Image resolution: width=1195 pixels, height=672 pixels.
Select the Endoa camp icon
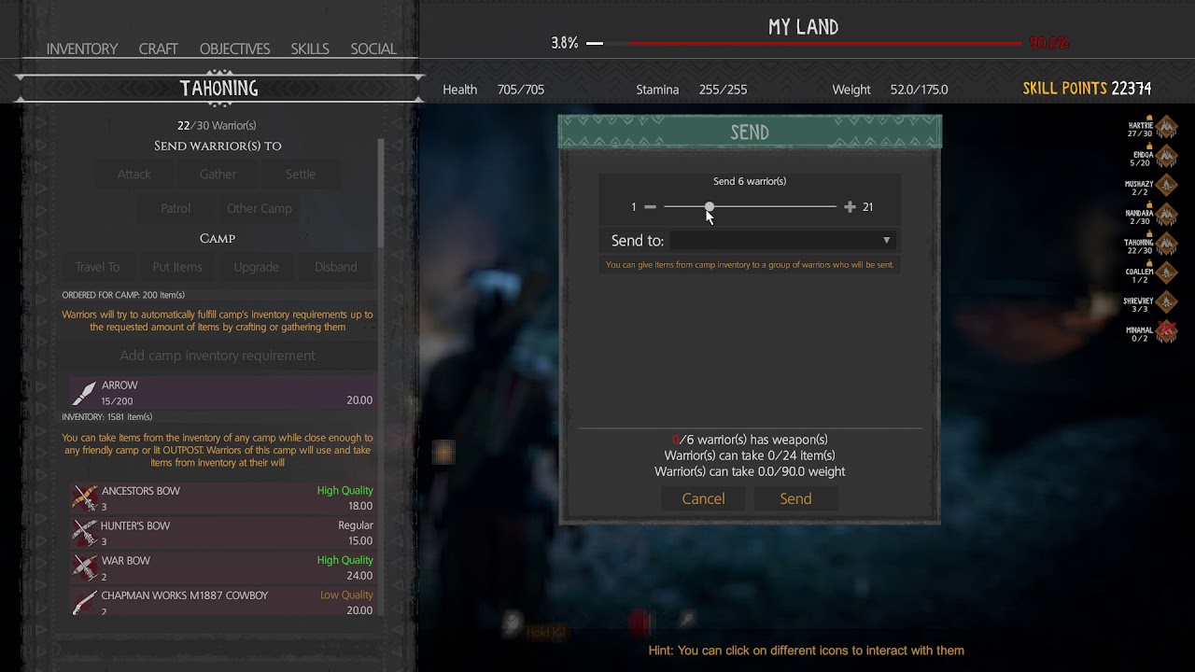(x=1166, y=156)
